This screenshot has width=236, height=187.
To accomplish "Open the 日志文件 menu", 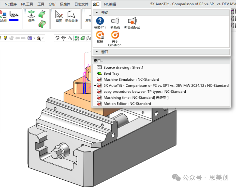I will point(81,4).
